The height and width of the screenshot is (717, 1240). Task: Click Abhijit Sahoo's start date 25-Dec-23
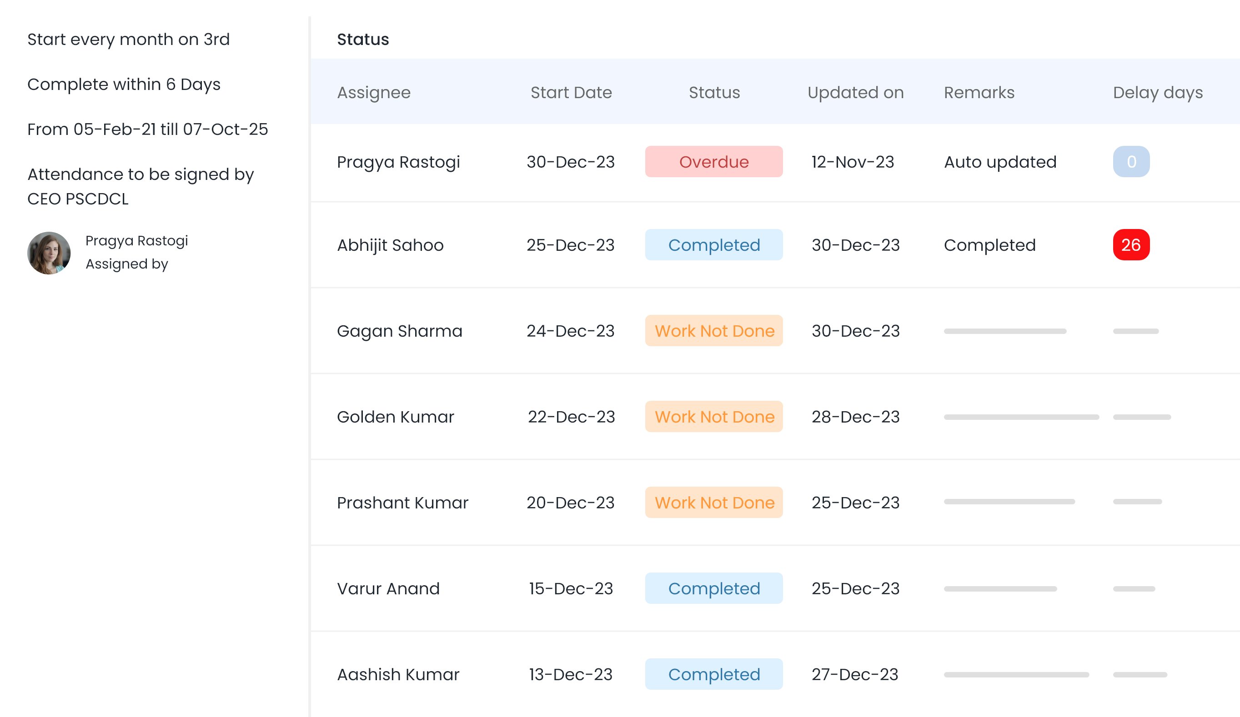(x=570, y=245)
